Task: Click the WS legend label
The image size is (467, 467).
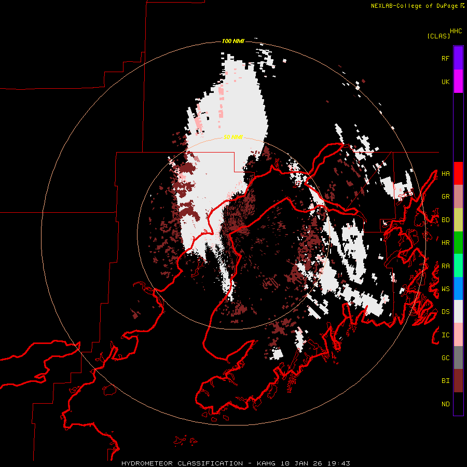Action: click(445, 289)
